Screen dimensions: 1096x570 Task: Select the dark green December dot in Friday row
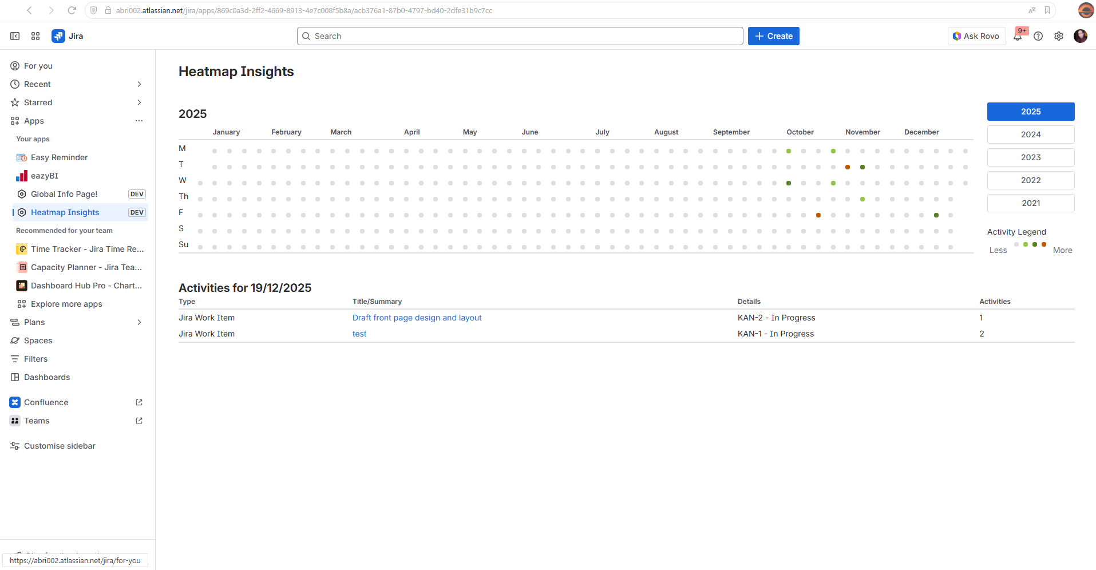tap(936, 215)
